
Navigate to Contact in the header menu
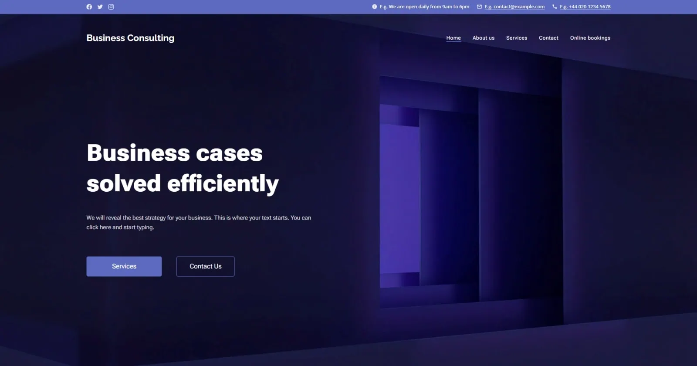[x=548, y=38]
